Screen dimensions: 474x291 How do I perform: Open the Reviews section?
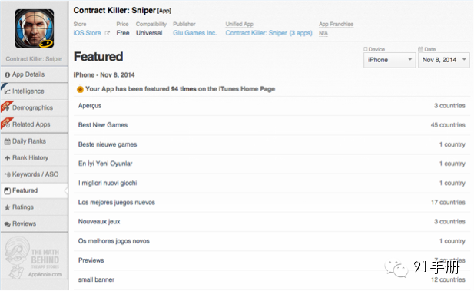click(34, 223)
